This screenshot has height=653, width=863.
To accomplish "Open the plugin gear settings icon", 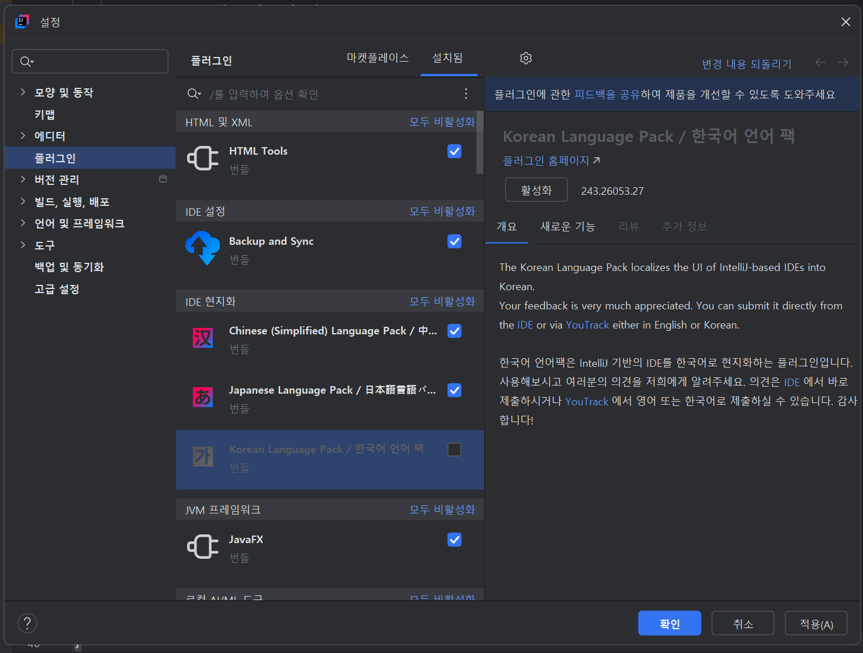I will [x=526, y=58].
